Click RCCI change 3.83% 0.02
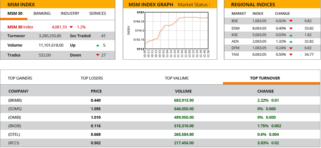 pyautogui.click(x=268, y=143)
